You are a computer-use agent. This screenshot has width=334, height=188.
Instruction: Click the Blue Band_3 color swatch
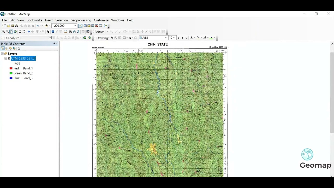point(11,78)
